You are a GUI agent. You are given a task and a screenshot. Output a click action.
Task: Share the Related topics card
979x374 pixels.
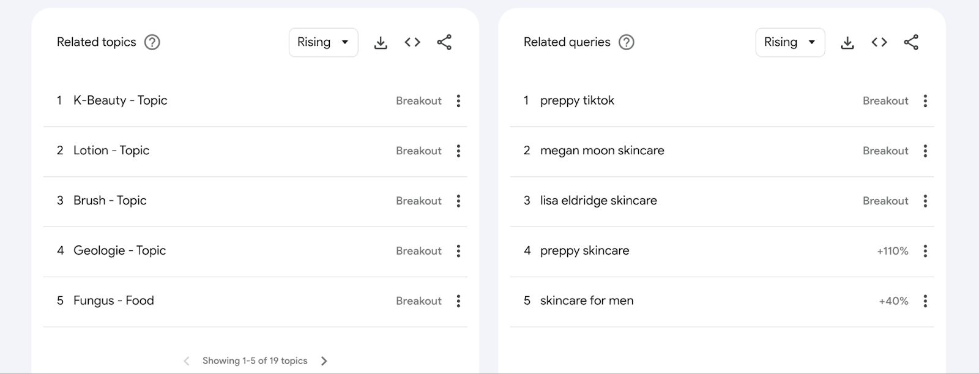point(444,42)
